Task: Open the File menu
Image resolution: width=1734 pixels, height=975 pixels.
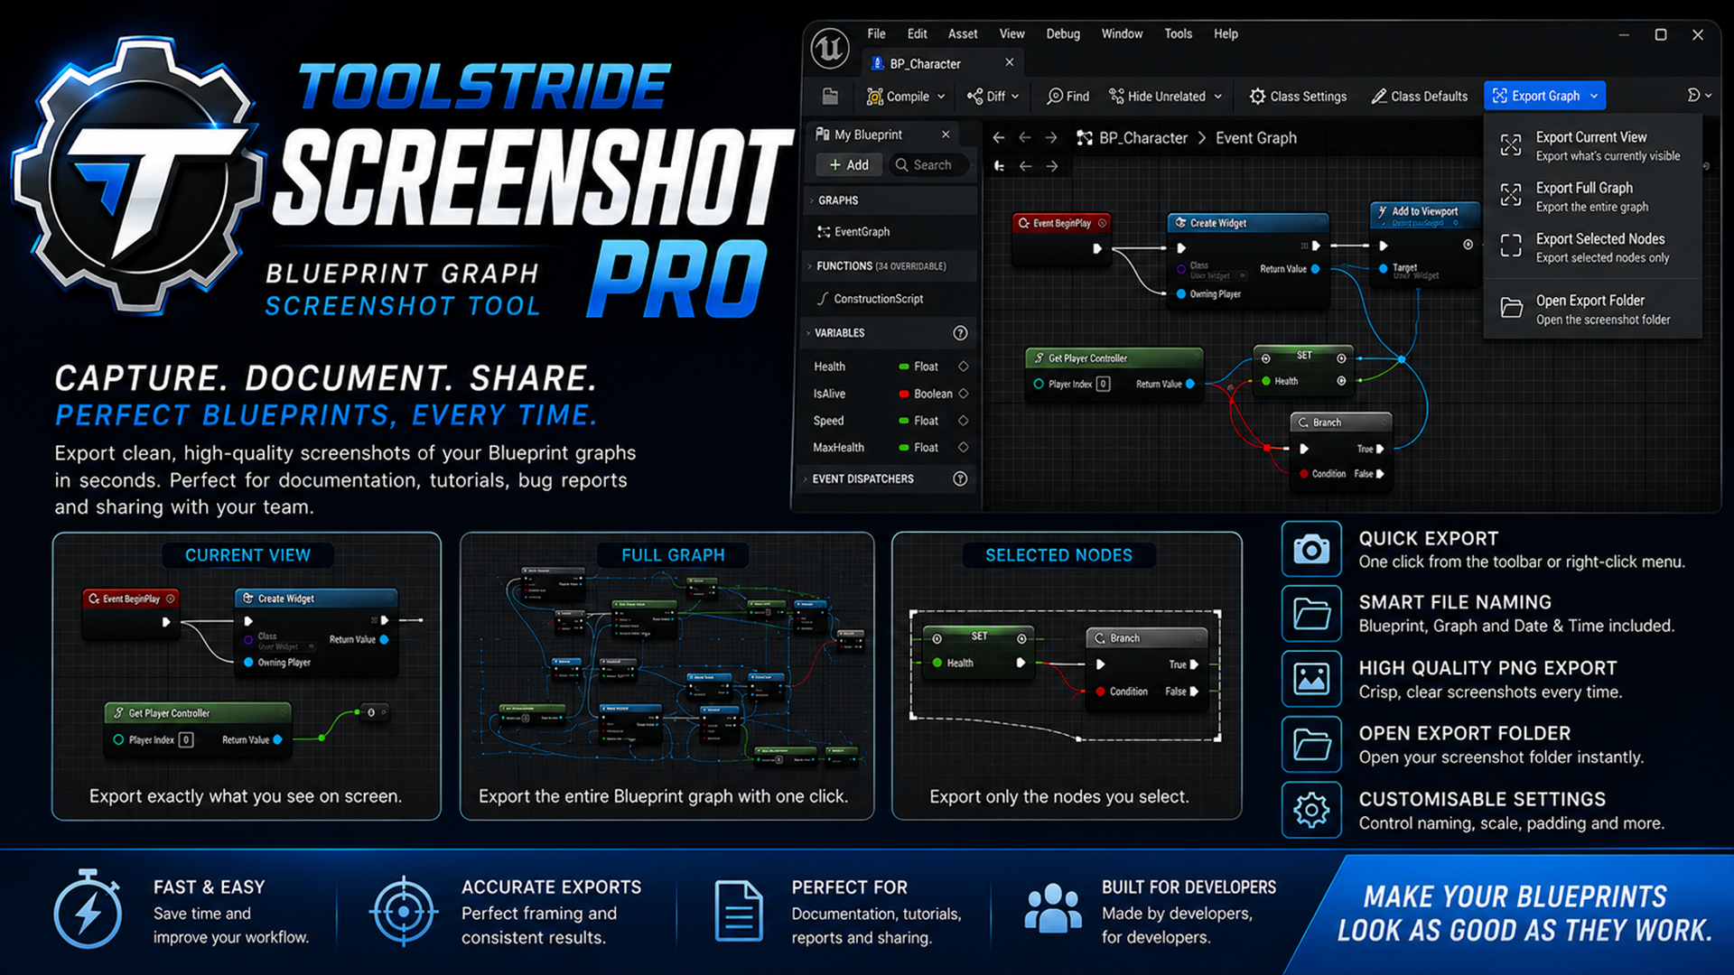Action: pyautogui.click(x=876, y=33)
